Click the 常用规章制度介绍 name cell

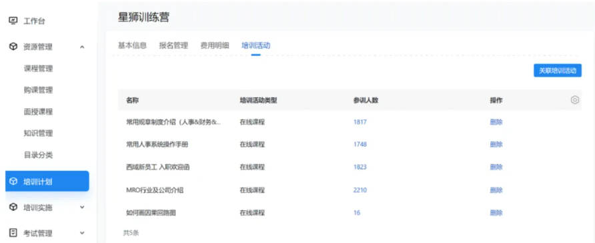[173, 122]
